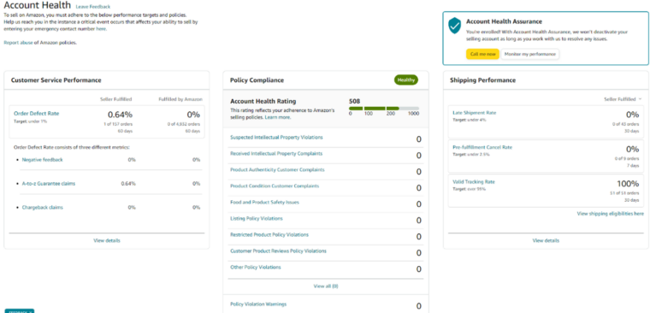Click the '51 of 51 orders' text

tap(624, 193)
